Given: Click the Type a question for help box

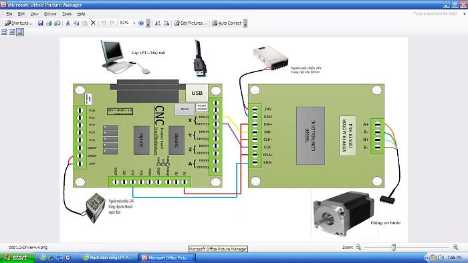Looking at the screenshot, I should tap(435, 14).
